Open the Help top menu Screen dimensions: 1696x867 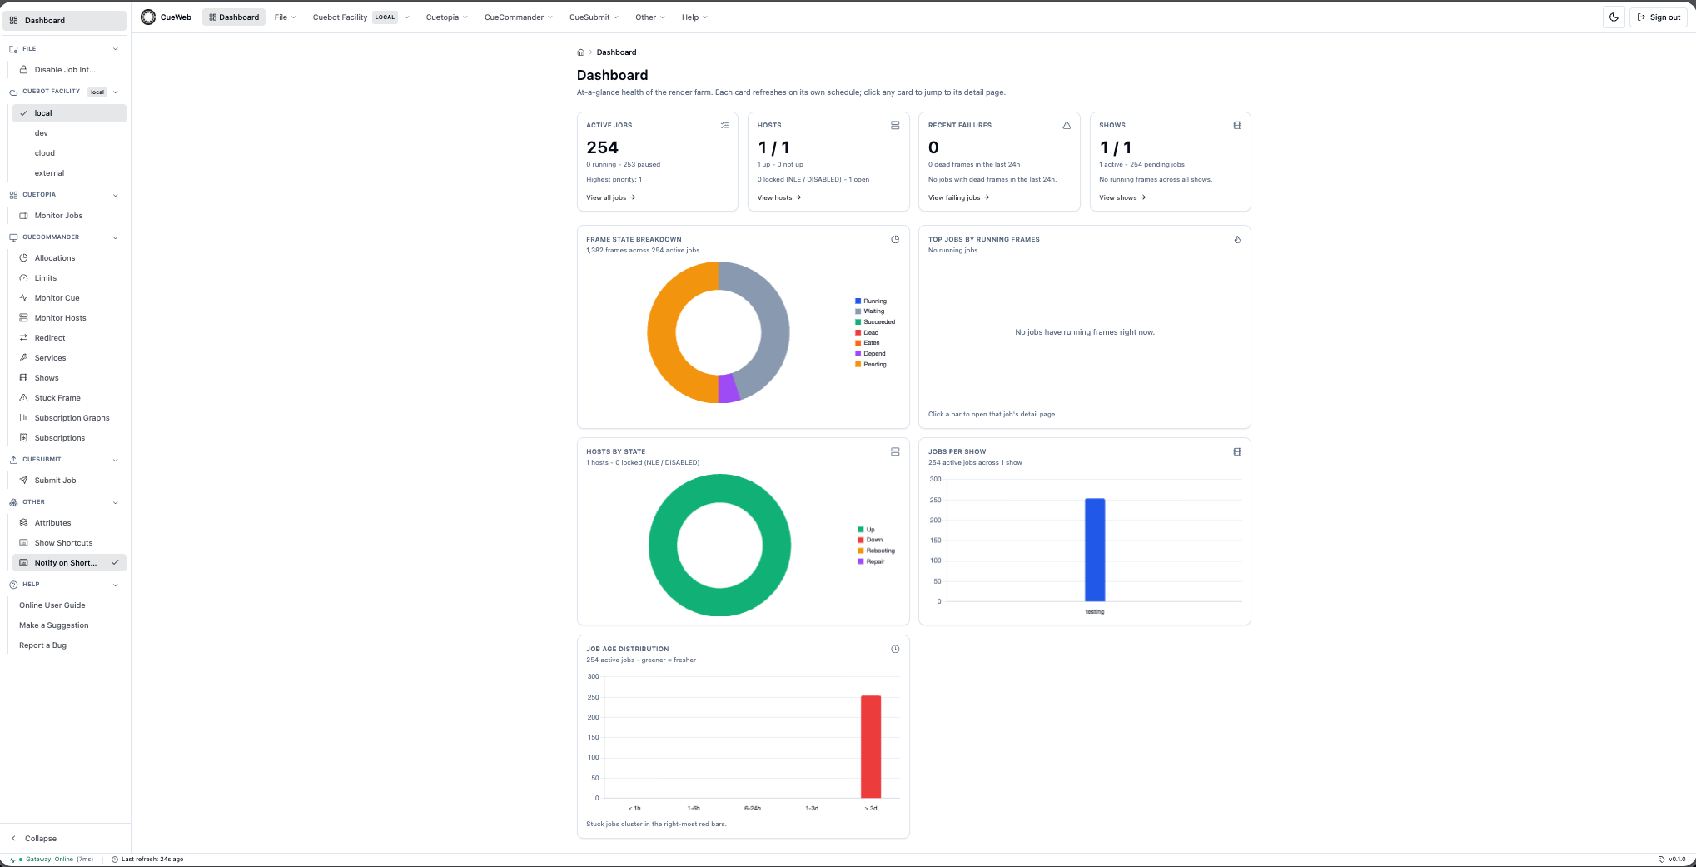pyautogui.click(x=694, y=17)
